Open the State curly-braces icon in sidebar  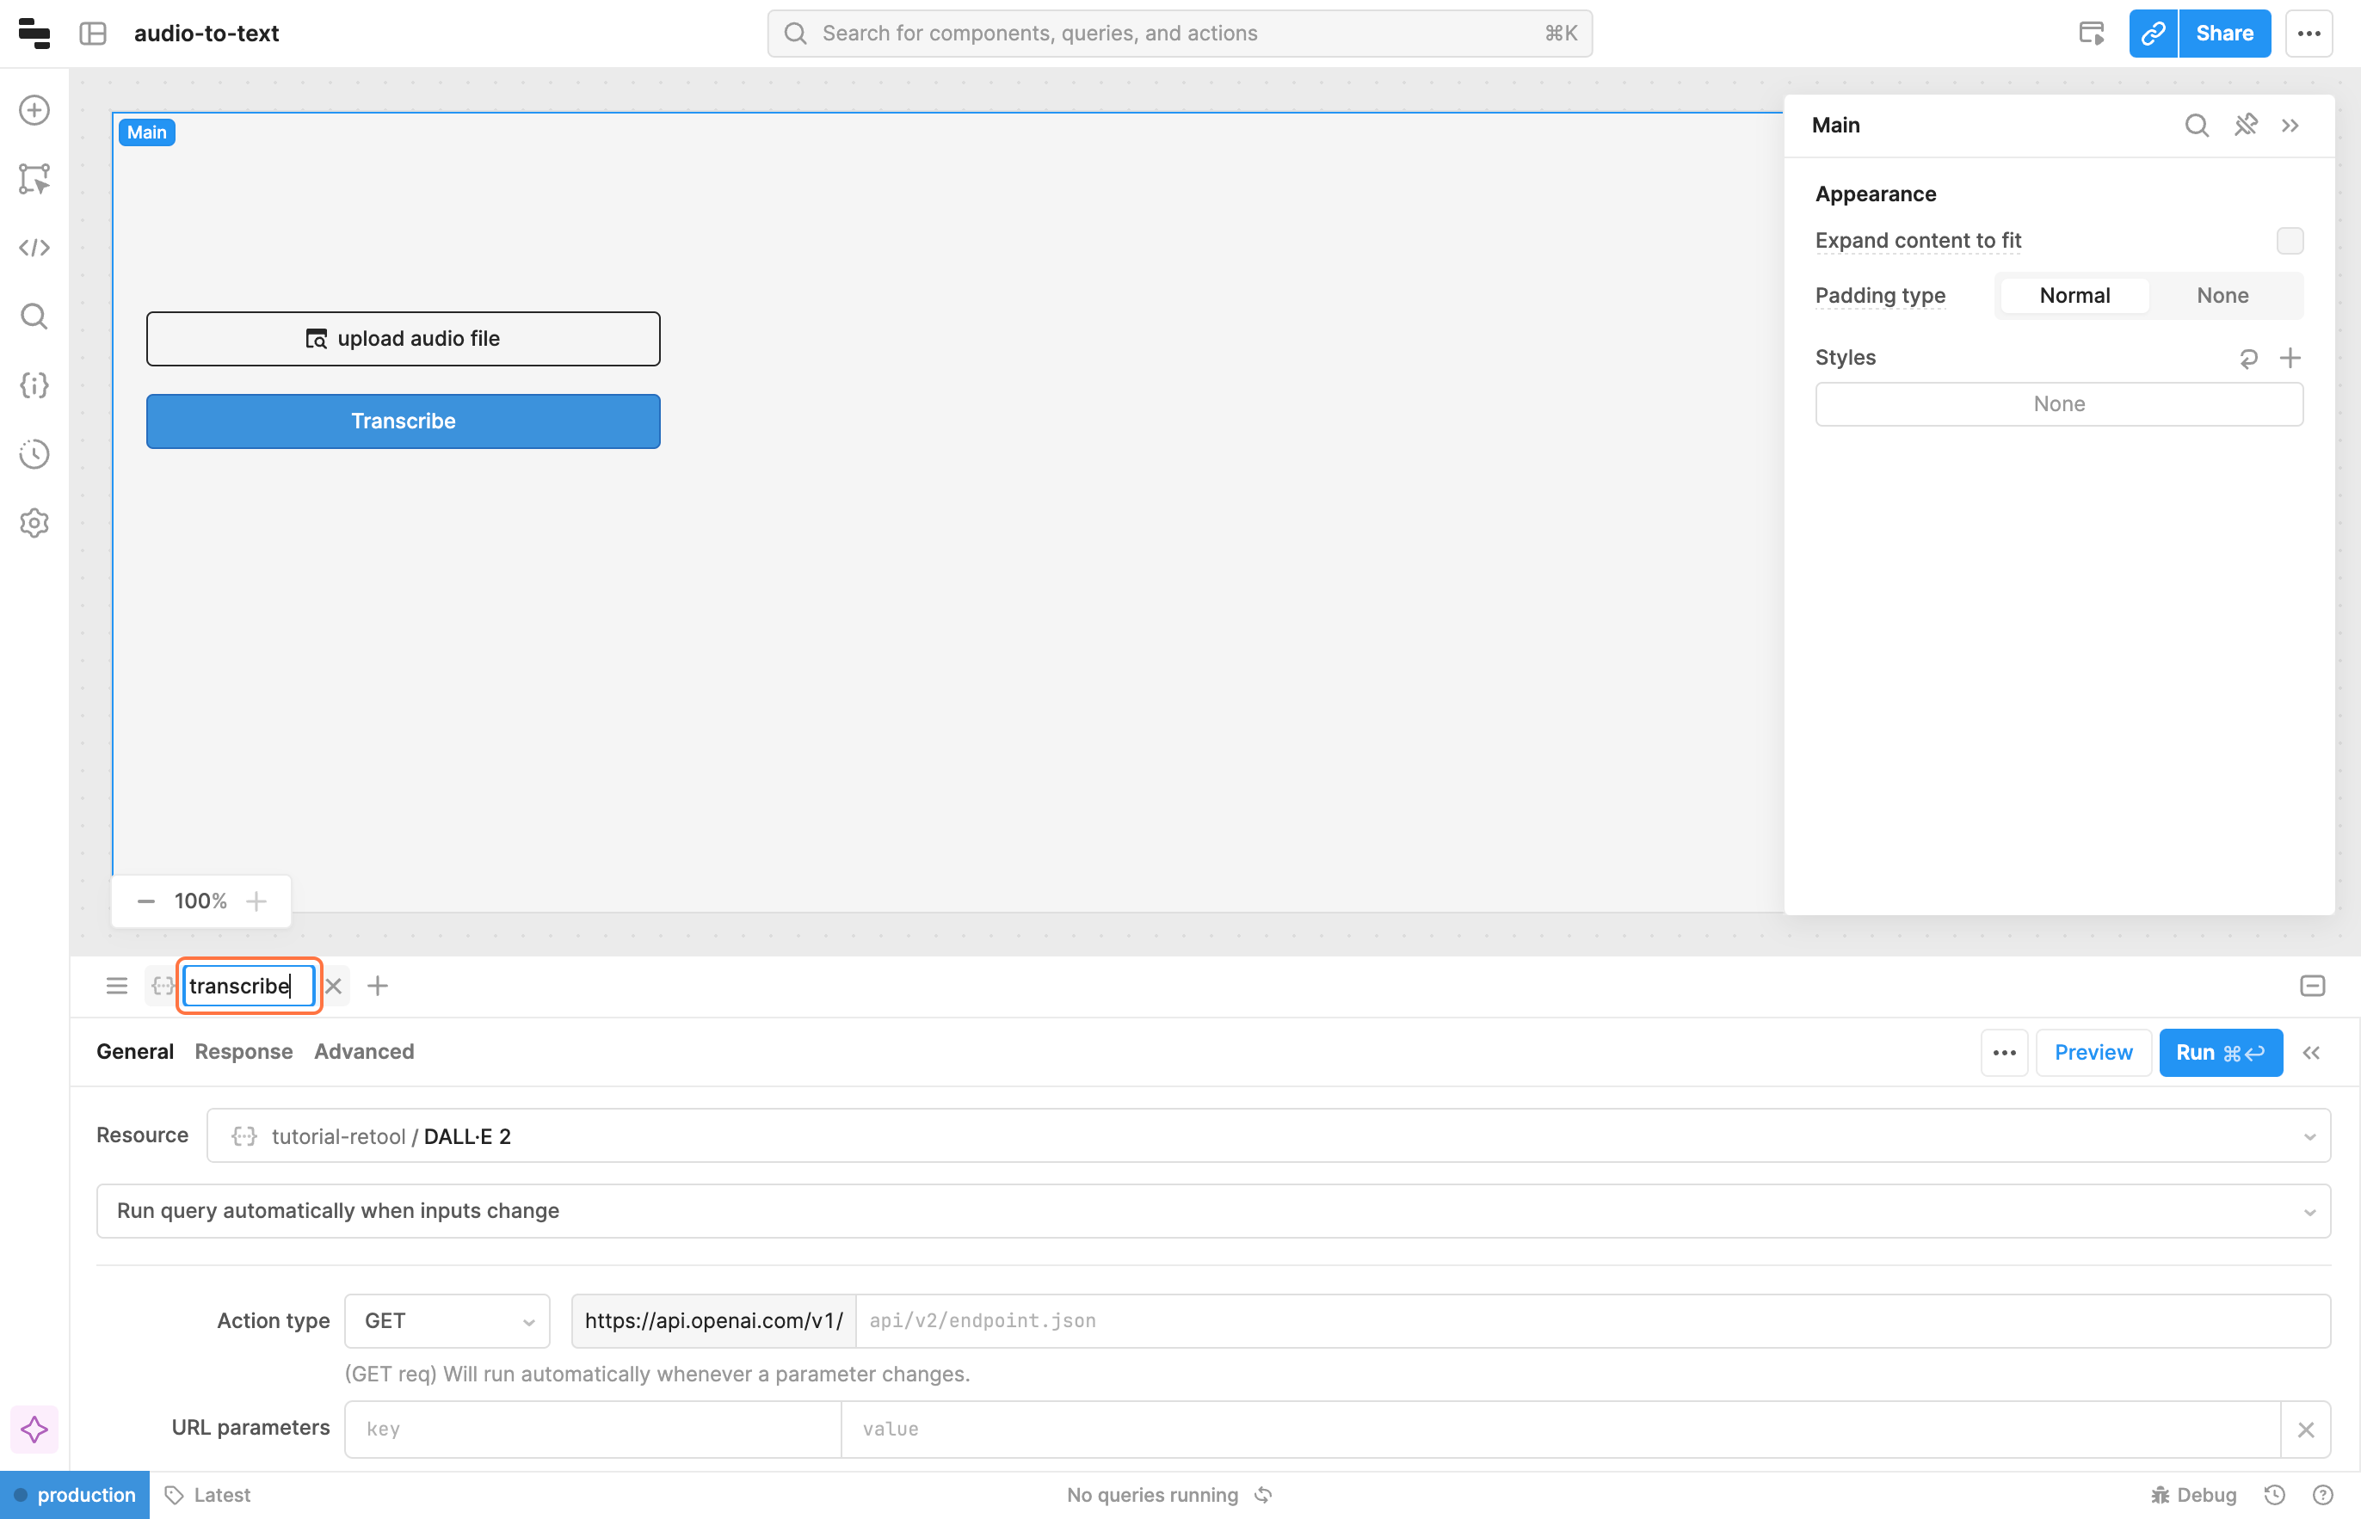pos(34,385)
